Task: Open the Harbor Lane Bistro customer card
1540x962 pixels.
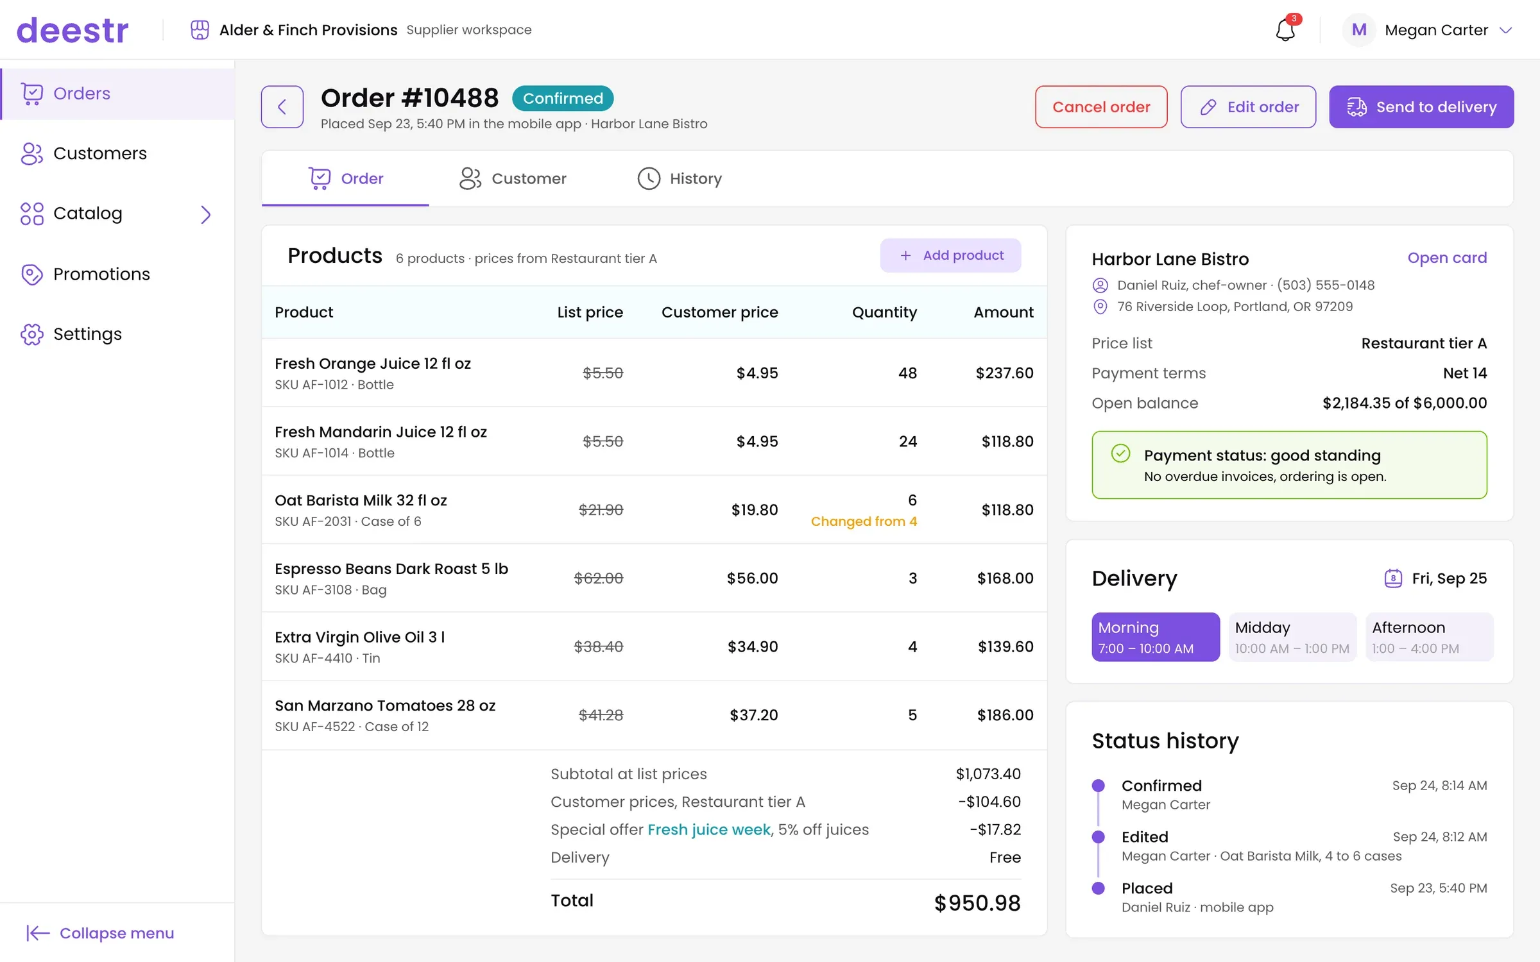Action: 1447,258
